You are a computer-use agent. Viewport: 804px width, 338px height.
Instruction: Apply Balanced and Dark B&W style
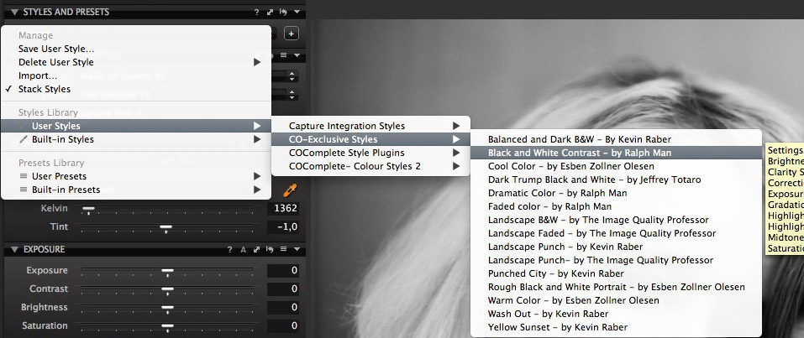(x=617, y=139)
